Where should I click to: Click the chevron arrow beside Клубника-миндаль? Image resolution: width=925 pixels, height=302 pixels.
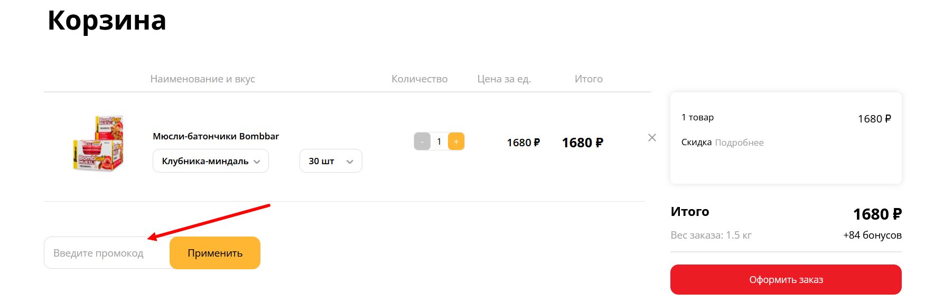[x=257, y=162]
